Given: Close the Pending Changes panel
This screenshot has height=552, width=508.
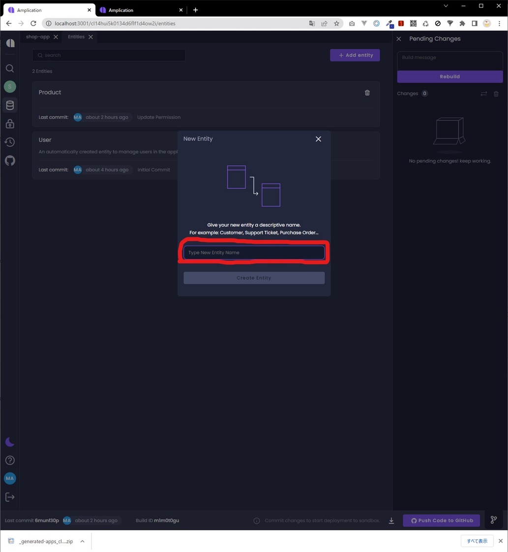Looking at the screenshot, I should pos(399,39).
